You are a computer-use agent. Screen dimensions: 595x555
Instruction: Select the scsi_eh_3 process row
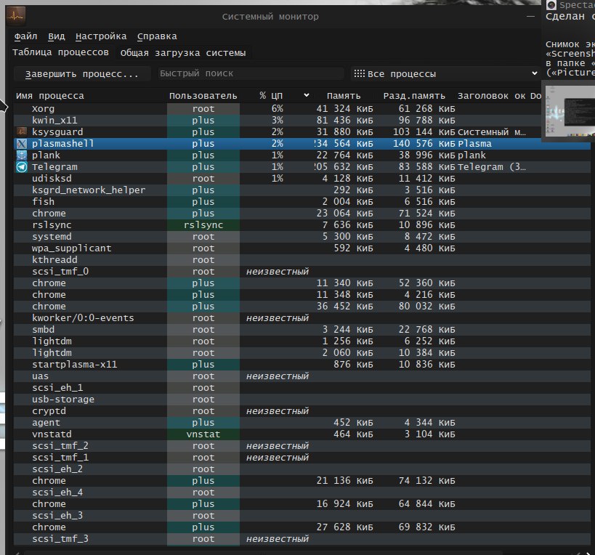click(301, 516)
